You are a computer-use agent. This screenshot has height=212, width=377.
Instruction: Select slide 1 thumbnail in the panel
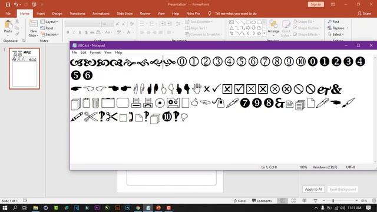pyautogui.click(x=24, y=68)
